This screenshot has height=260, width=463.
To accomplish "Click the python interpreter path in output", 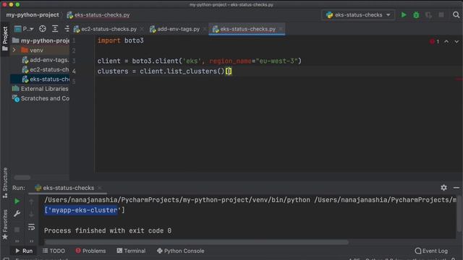I will tap(177, 200).
